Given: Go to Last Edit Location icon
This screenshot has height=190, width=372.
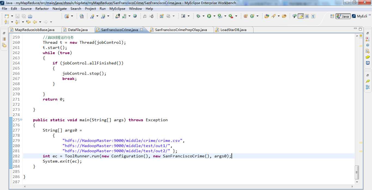Looking at the screenshot, I should coord(28,22).
